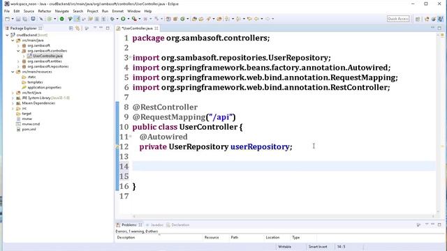Open the Source menu
Viewport: 447px width, 251px height.
29,11
